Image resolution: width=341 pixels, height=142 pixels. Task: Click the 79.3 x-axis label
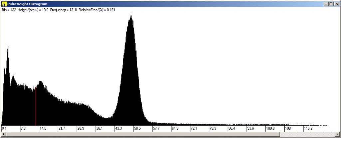pos(213,128)
